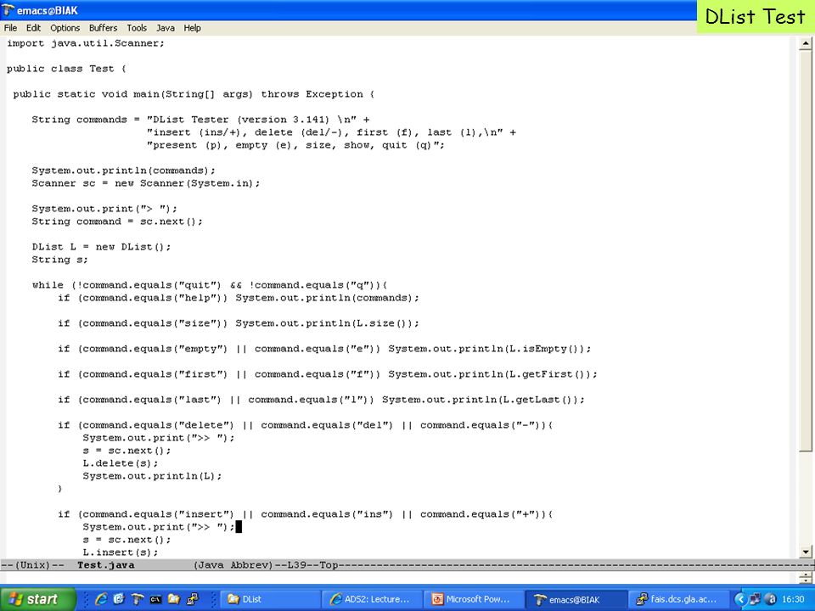Click the second Quick Launch browser icon
Image resolution: width=815 pixels, height=611 pixels.
[119, 599]
